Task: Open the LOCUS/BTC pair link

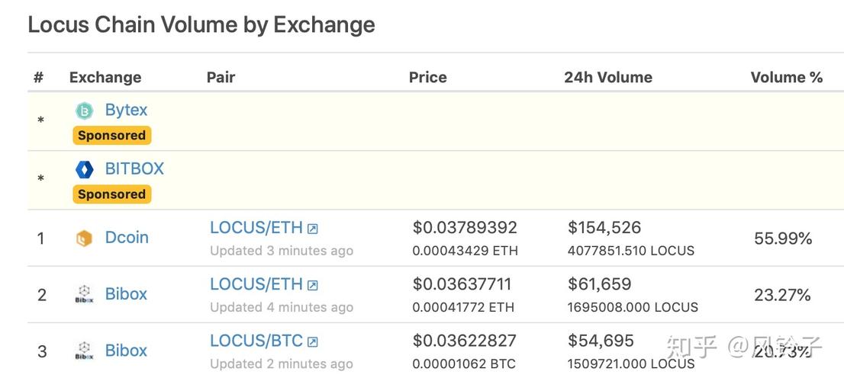Action: coord(256,341)
